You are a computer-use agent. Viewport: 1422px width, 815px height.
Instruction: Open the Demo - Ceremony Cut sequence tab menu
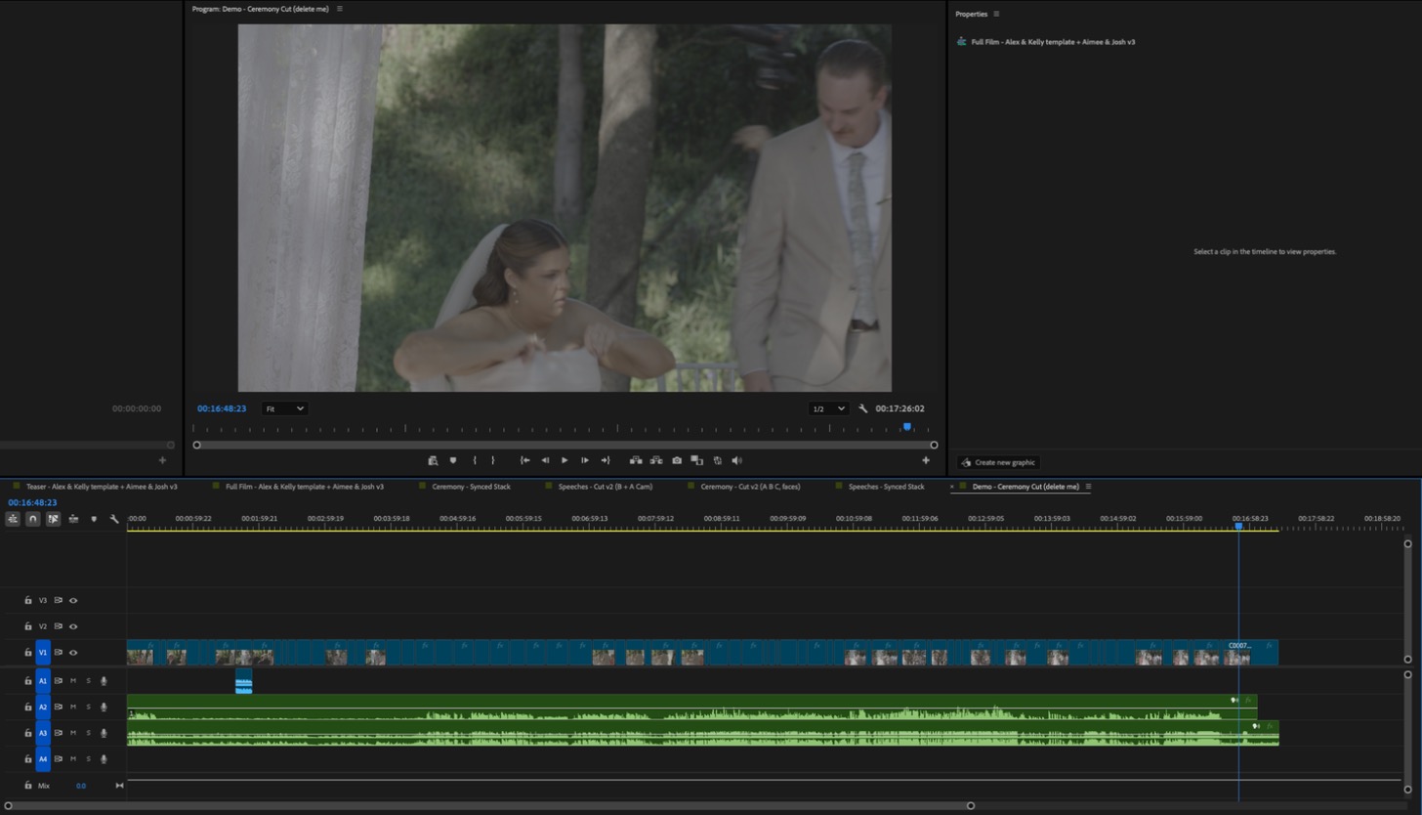tap(1088, 487)
